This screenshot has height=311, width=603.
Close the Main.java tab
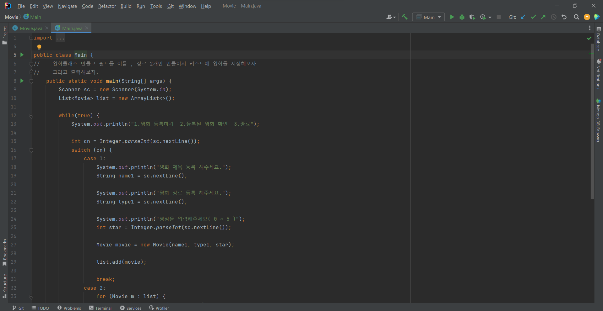coord(87,28)
